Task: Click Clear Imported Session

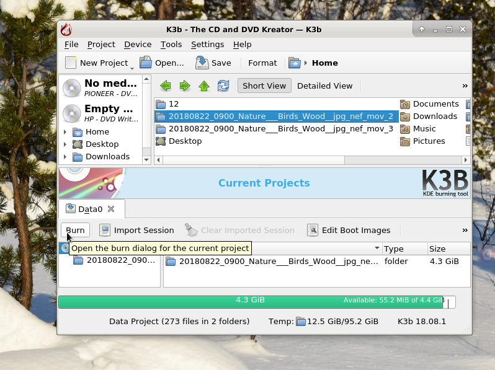Action: (239, 231)
